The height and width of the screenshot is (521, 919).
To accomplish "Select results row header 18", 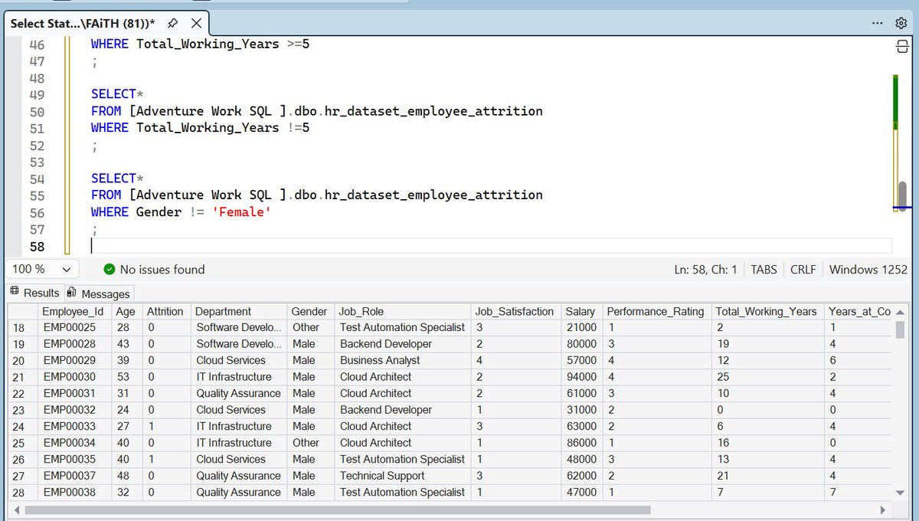I will (22, 327).
